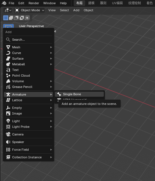Image resolution: width=155 pixels, height=181 pixels.
Task: Click the Image picture icon
Action: click(8, 113)
